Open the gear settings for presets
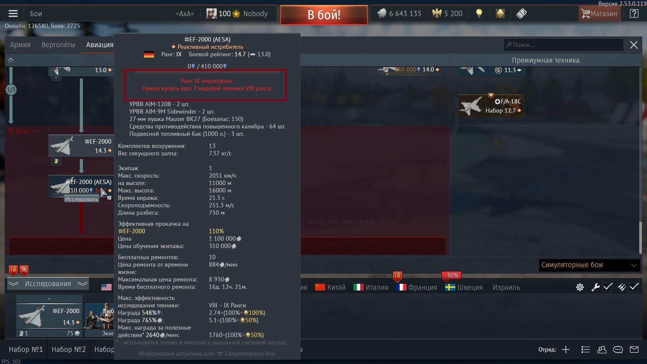 (580, 287)
